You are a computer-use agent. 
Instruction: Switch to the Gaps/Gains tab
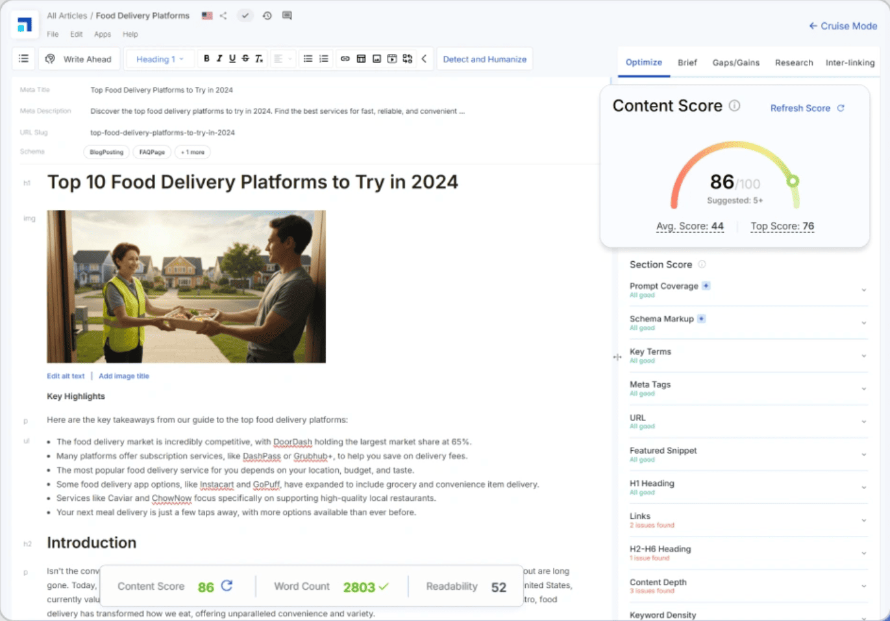735,62
